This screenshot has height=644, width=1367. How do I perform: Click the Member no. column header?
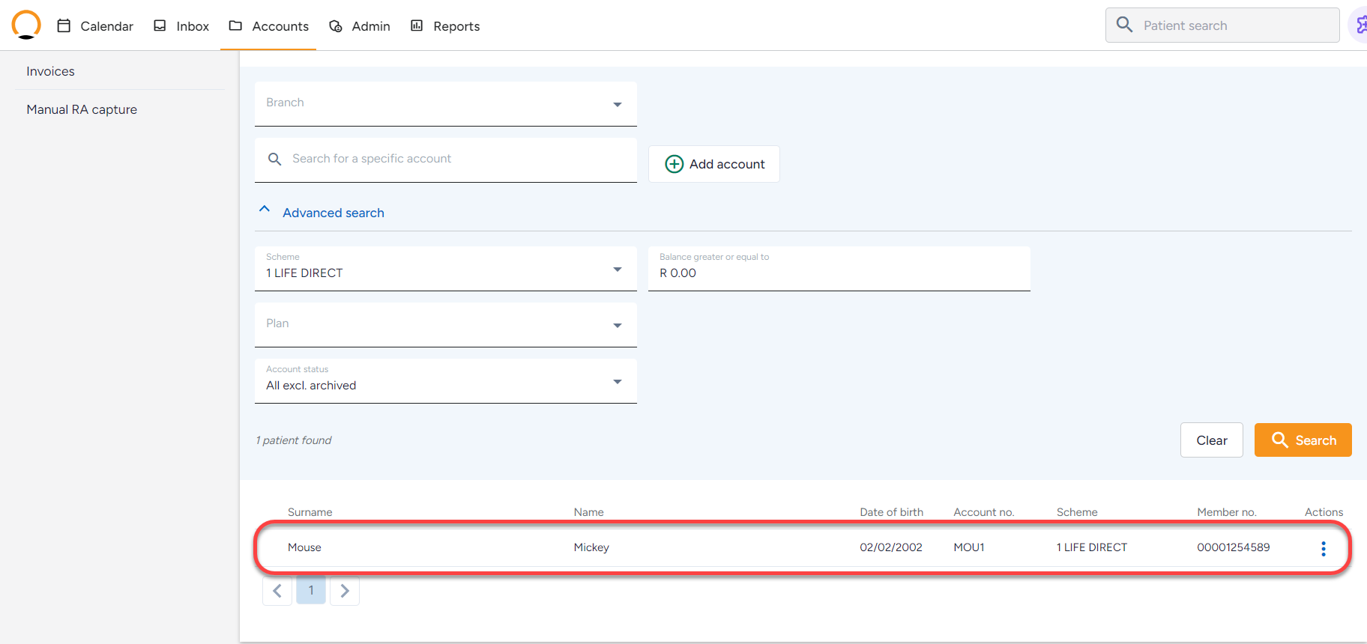click(x=1227, y=512)
